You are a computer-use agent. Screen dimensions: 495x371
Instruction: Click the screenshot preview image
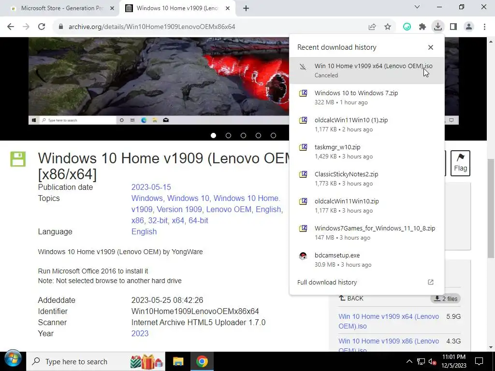(x=159, y=81)
